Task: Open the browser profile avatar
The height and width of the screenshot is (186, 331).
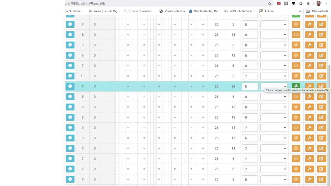Action: pos(319,3)
